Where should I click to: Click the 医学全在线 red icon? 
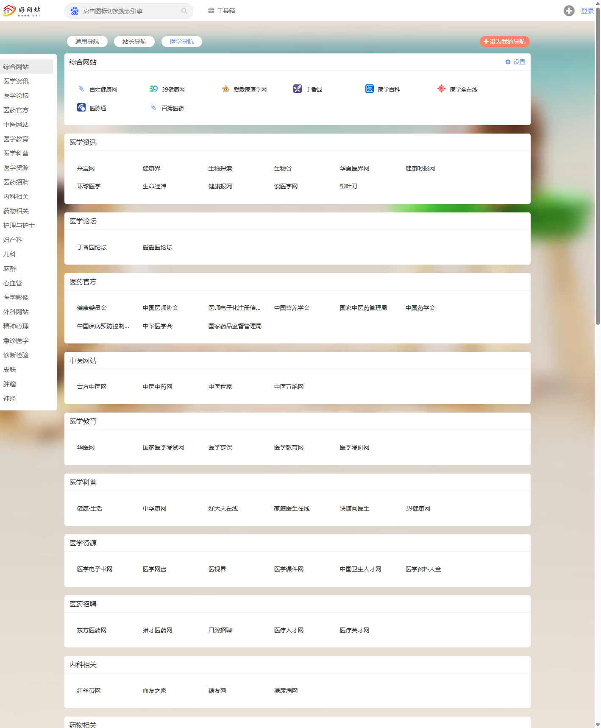[x=442, y=89]
